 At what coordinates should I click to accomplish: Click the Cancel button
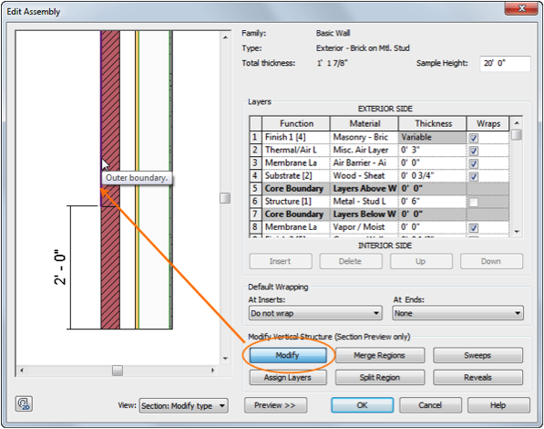(430, 405)
